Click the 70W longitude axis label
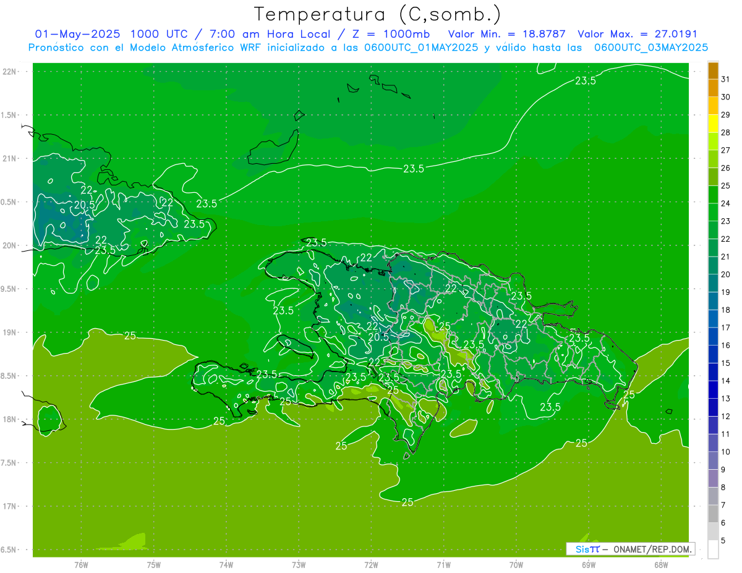The width and height of the screenshot is (742, 573). pos(516,565)
